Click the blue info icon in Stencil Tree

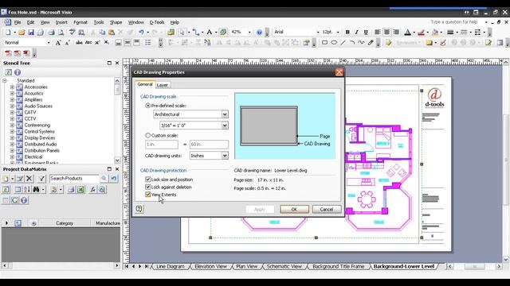(18, 72)
